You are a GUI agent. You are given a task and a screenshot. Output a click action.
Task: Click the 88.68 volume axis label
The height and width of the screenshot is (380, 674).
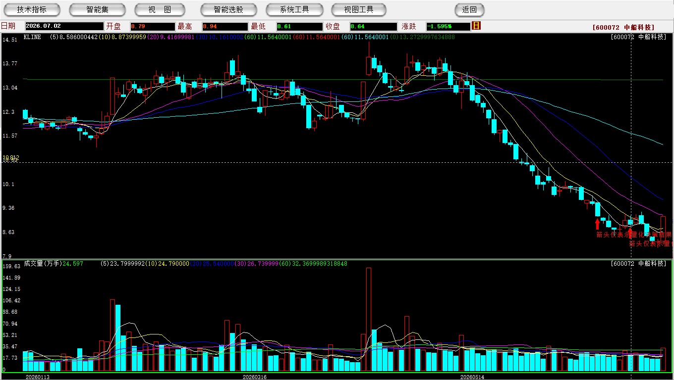11,312
